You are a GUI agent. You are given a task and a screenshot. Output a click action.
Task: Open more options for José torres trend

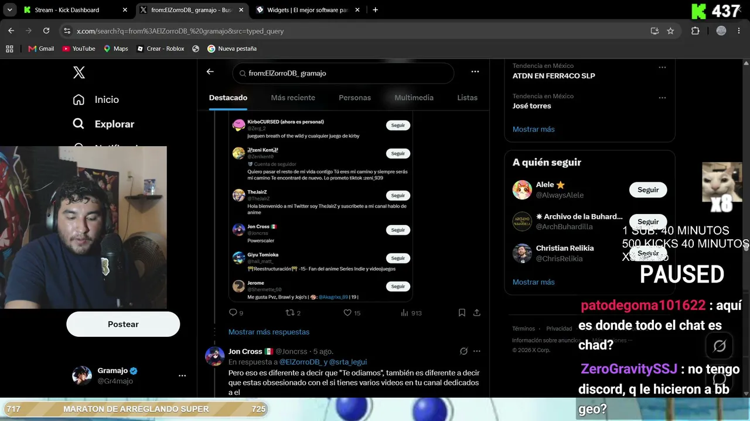(662, 98)
